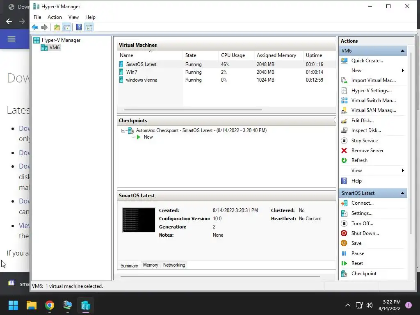Open the View menu in menu bar
420x315 pixels.
[x=73, y=17]
